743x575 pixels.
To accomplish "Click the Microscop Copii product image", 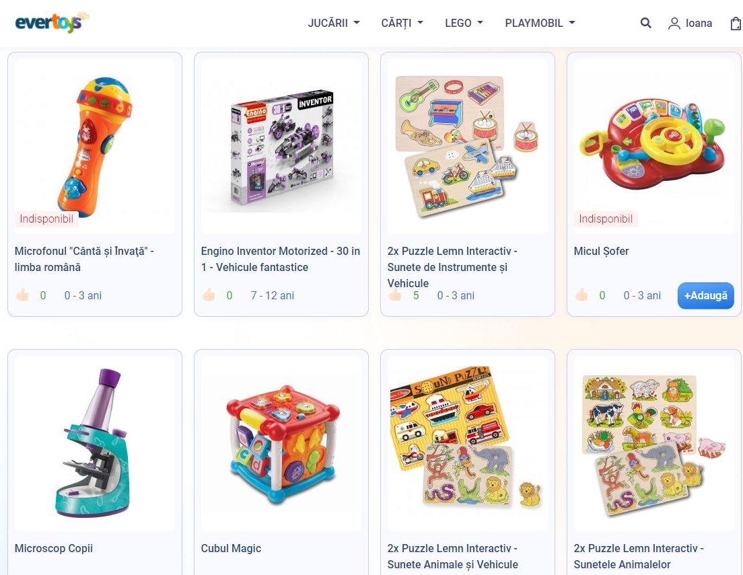I will pos(95,444).
